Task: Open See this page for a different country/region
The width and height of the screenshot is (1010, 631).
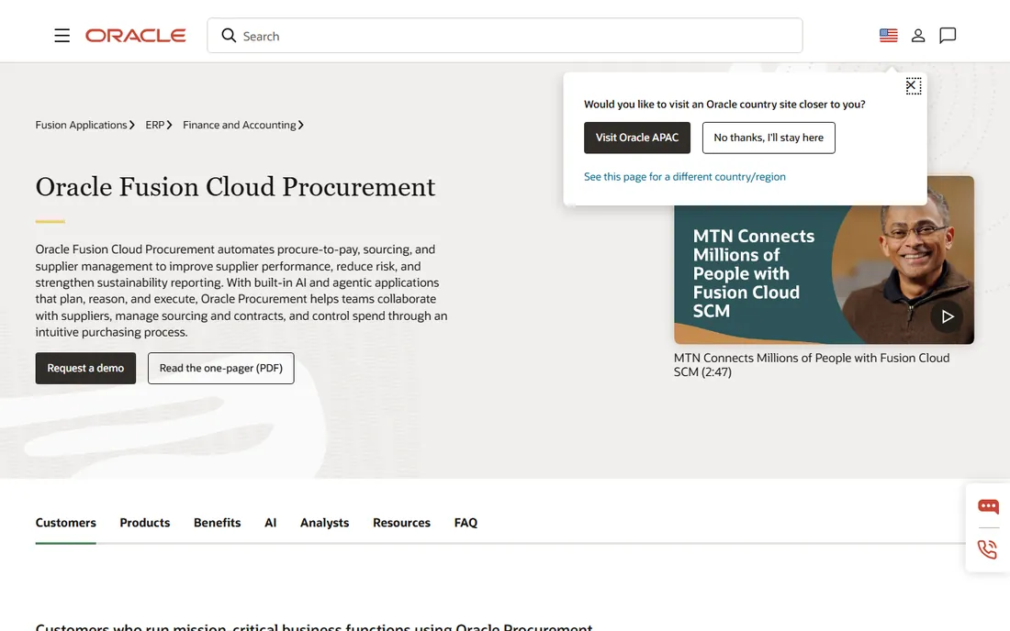Action: 685,176
